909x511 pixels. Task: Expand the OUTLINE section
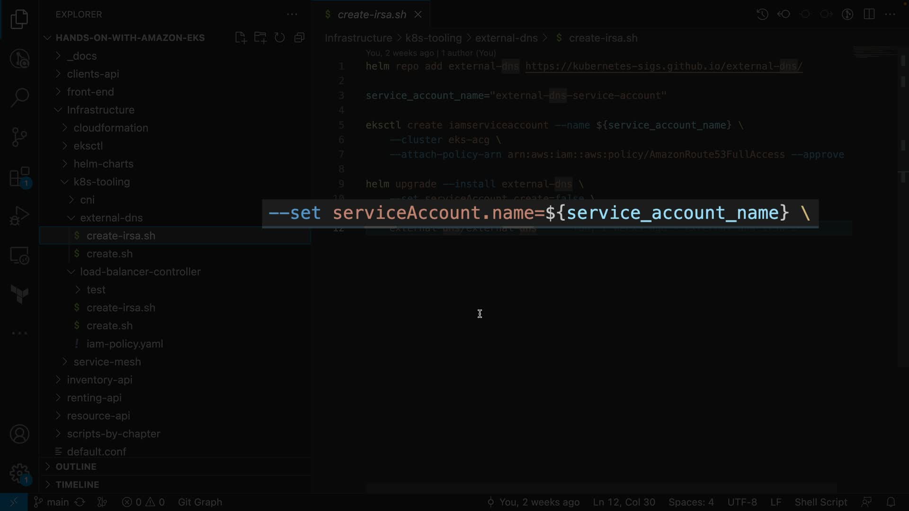click(76, 467)
